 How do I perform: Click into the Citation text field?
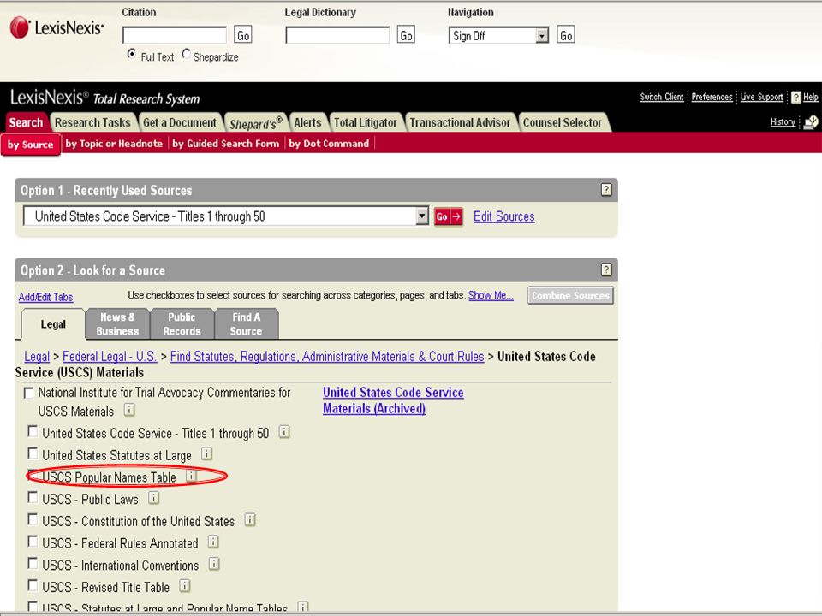175,35
